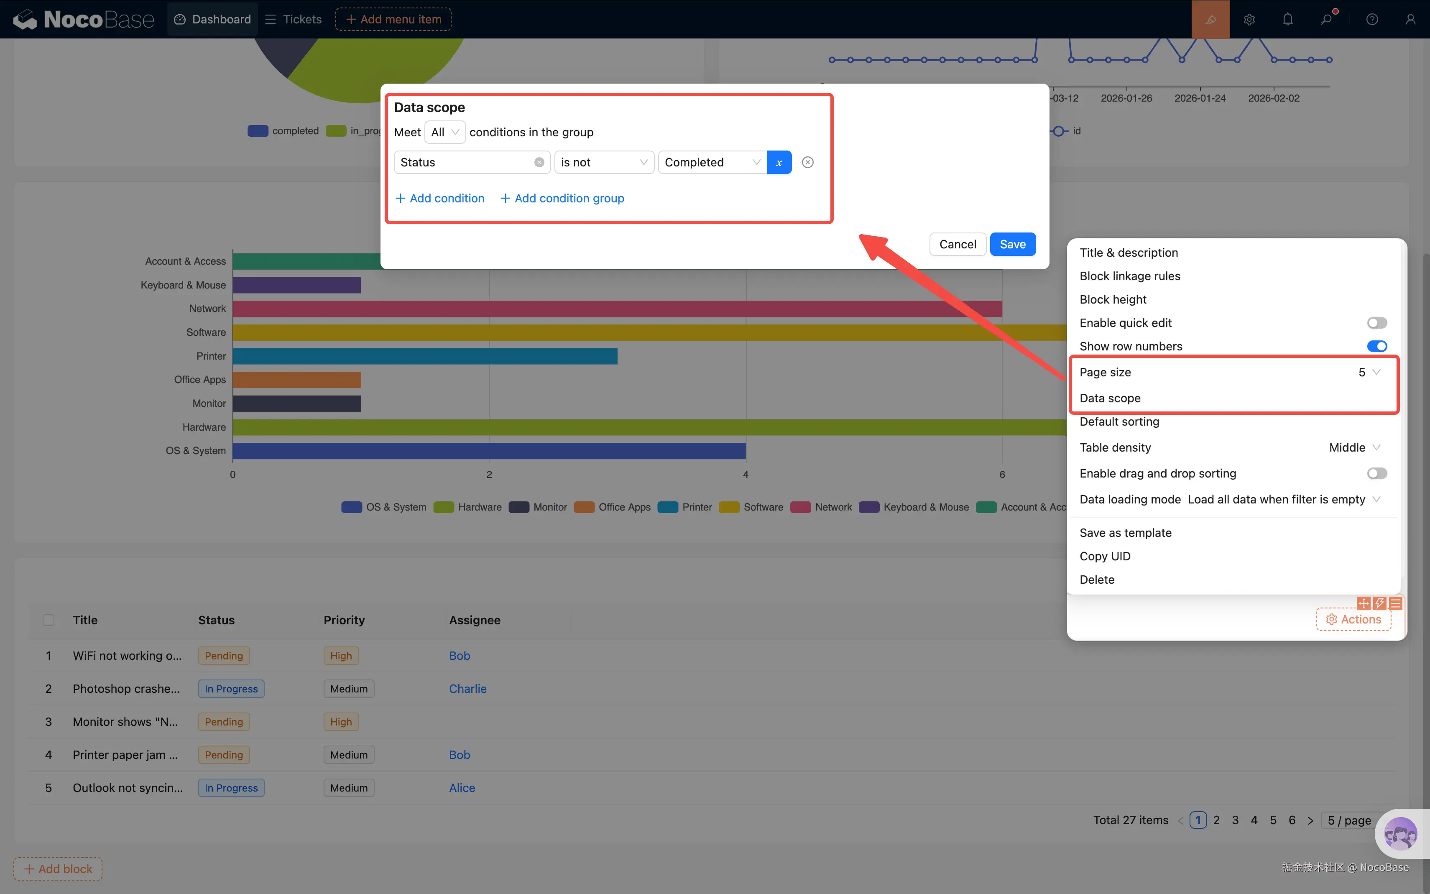Check the table header select-all checkbox
Screen dimensions: 1430x894
(49, 620)
